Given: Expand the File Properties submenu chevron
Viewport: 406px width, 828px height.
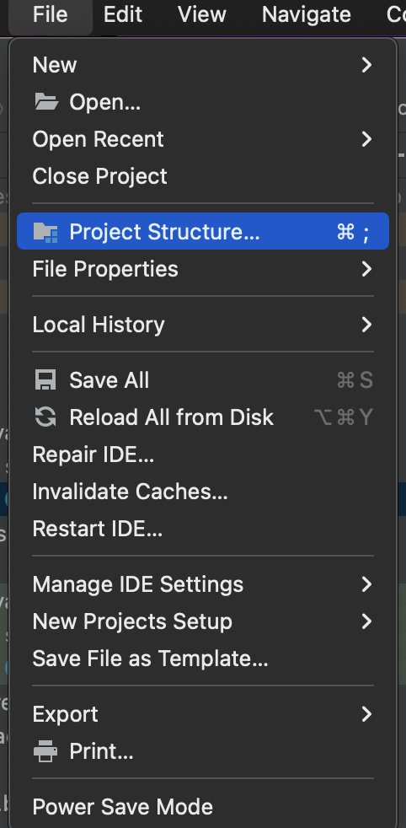Looking at the screenshot, I should tap(366, 269).
